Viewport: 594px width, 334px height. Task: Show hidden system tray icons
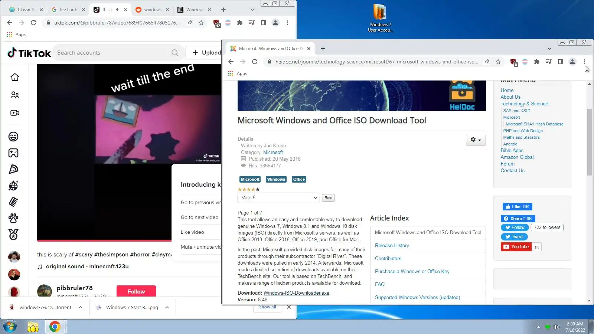click(538, 327)
